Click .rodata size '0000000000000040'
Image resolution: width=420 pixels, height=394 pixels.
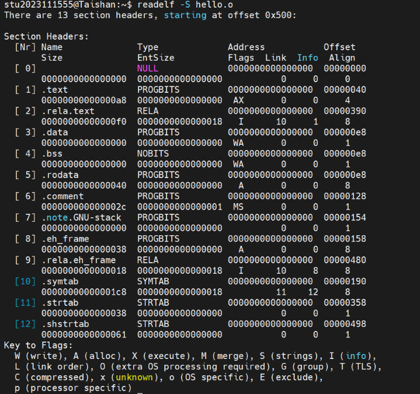coord(84,186)
